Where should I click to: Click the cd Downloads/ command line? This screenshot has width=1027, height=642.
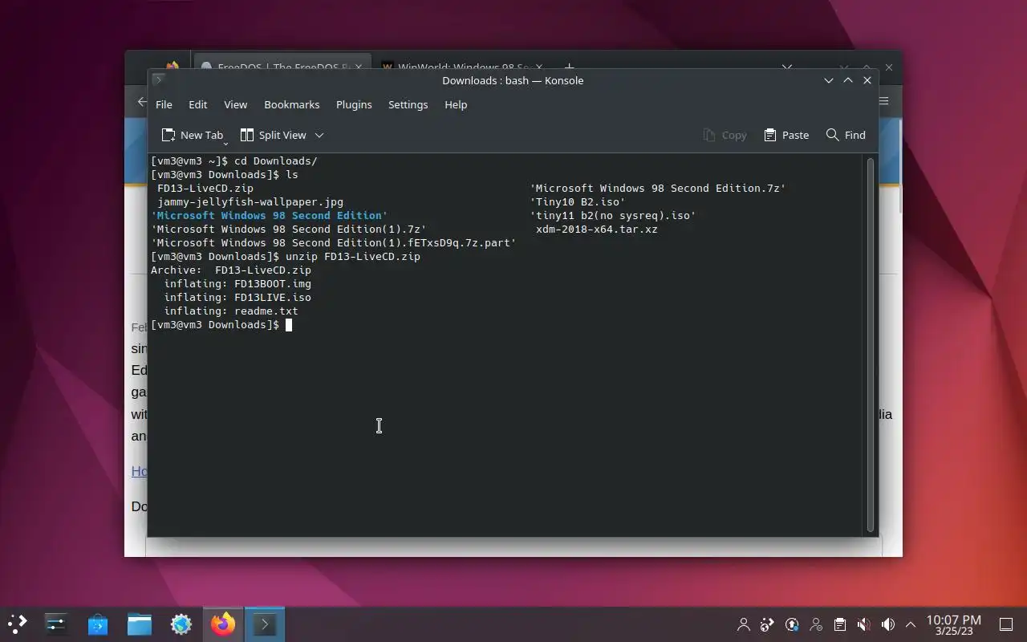coord(276,160)
